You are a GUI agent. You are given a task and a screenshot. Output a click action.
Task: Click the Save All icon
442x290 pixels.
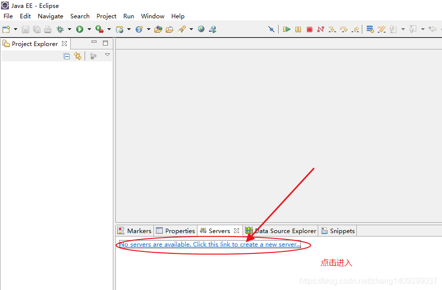(x=37, y=29)
